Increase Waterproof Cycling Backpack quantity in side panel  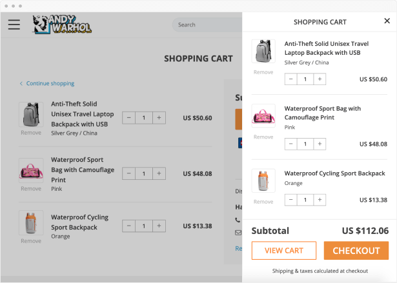pyautogui.click(x=320, y=200)
